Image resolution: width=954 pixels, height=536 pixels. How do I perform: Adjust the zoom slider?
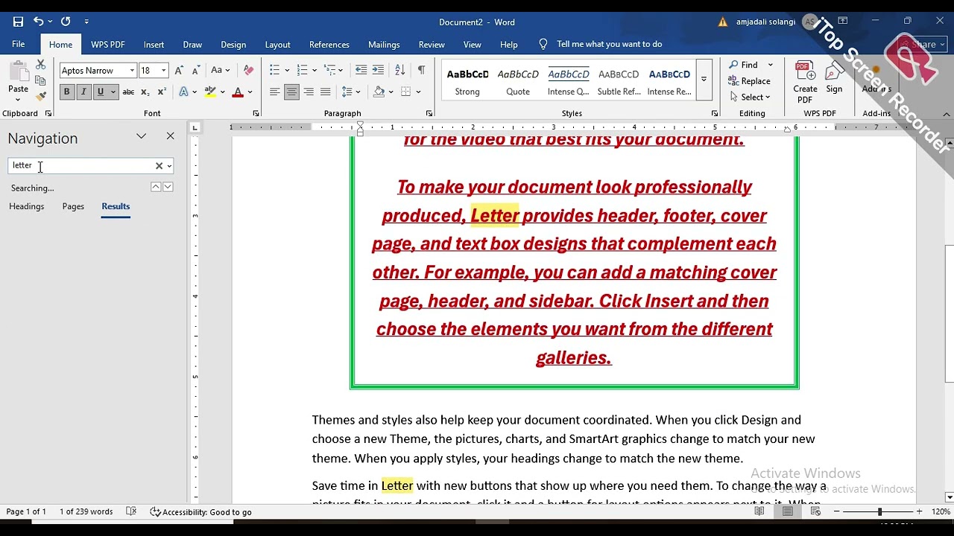pos(879,511)
